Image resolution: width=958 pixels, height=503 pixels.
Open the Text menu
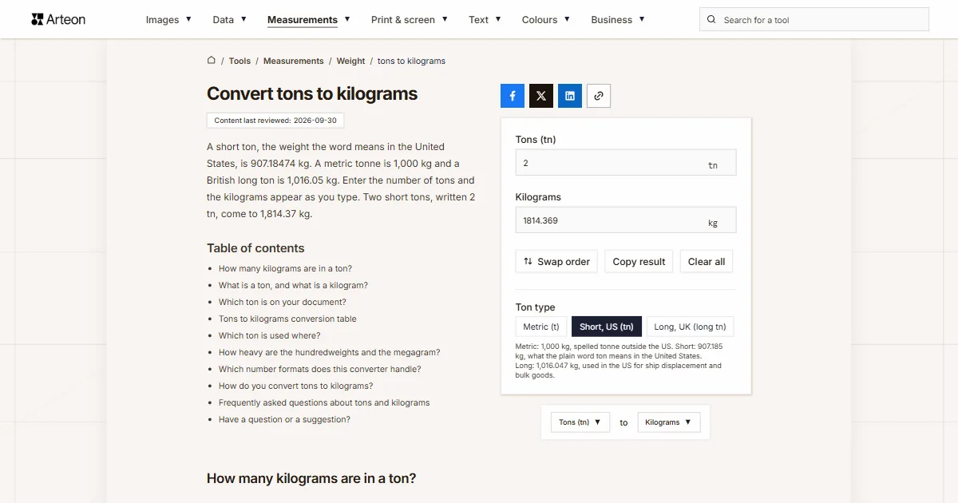pos(485,20)
